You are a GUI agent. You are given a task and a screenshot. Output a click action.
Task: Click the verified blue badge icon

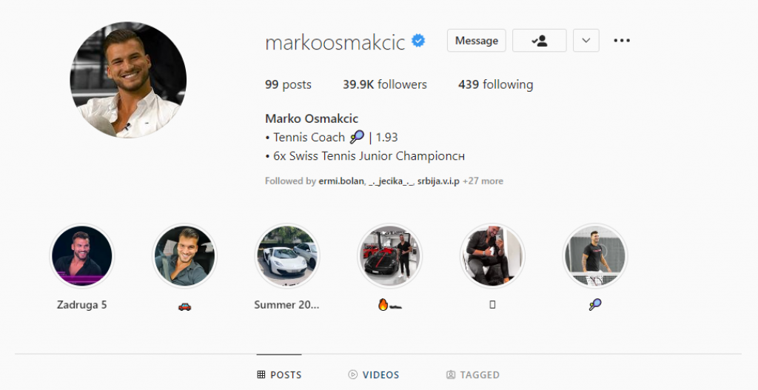418,41
